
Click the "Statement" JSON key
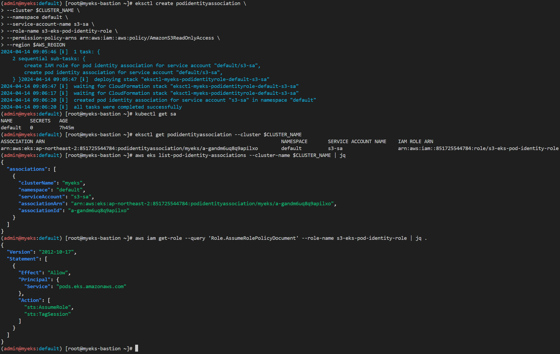point(23,259)
